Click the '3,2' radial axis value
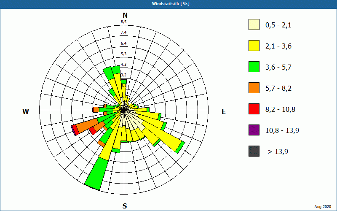The image size is (337, 211). [x=123, y=75]
